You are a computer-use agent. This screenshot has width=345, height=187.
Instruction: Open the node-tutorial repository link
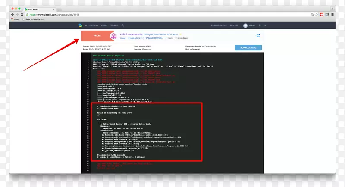[x=134, y=38]
